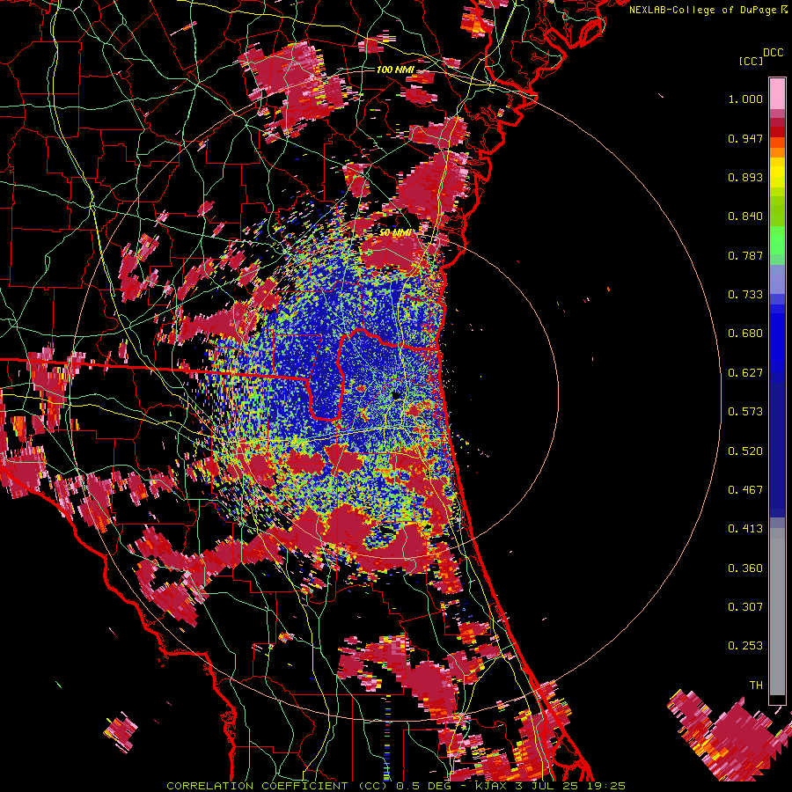
Task: Click the 0.680 scale value
Action: point(745,334)
